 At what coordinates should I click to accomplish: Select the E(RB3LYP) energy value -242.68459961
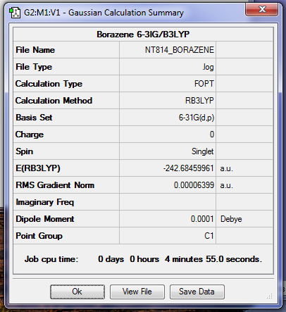point(168,168)
